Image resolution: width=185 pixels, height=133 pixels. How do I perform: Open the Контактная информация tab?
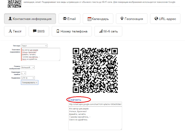click(30, 19)
